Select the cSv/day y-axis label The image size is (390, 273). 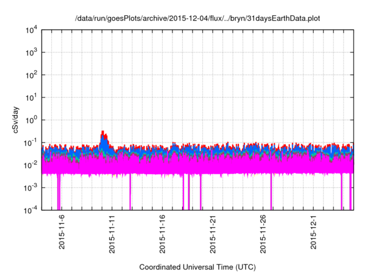pyautogui.click(x=16, y=120)
